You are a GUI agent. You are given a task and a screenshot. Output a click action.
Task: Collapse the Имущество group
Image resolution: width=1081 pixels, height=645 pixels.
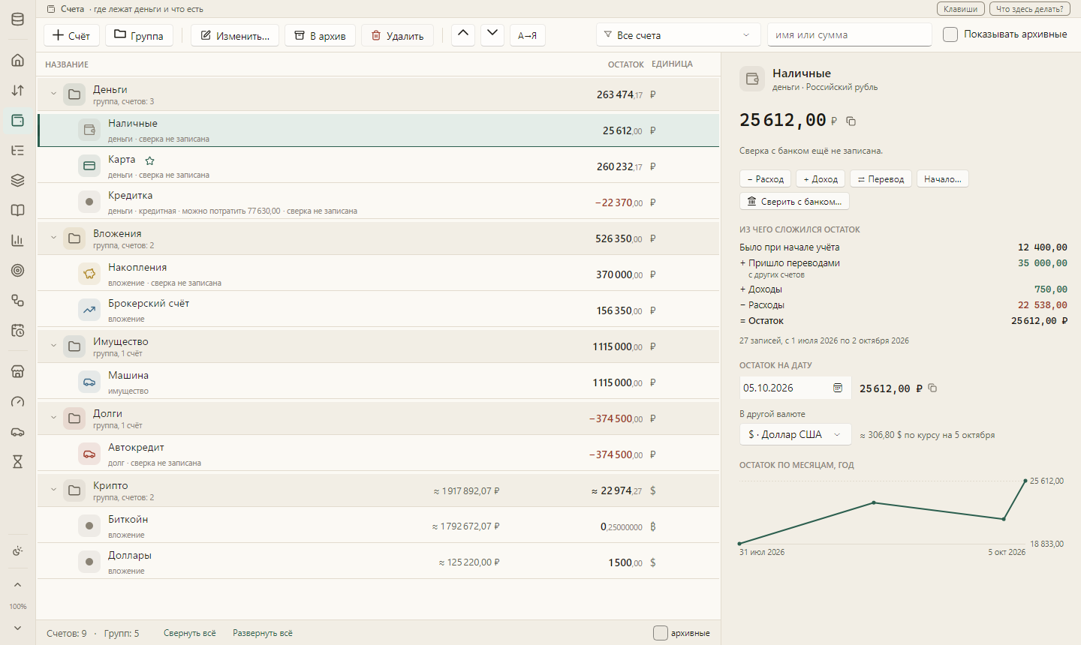[x=53, y=346]
